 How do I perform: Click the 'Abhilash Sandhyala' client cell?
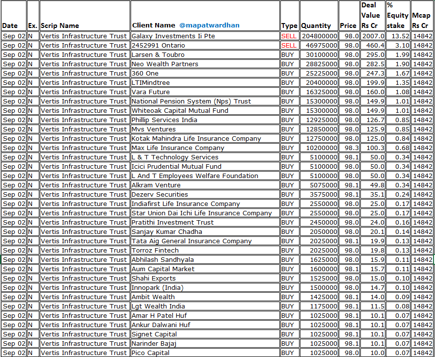point(205,260)
